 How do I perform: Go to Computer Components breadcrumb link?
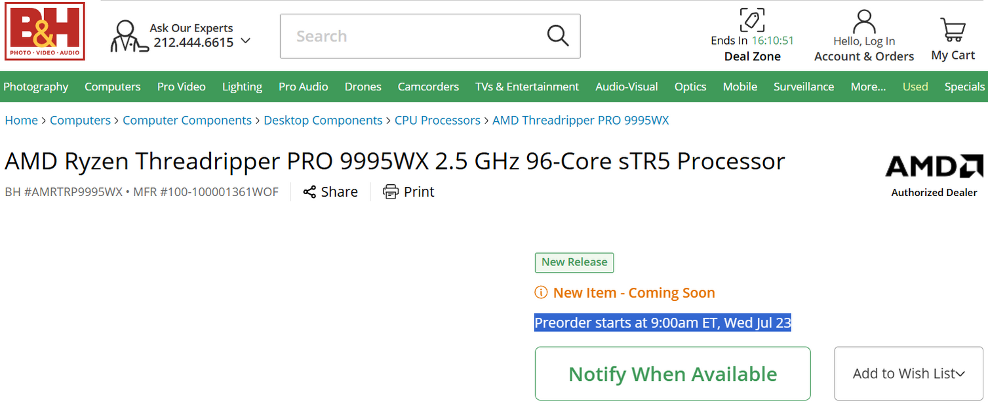[x=187, y=121]
